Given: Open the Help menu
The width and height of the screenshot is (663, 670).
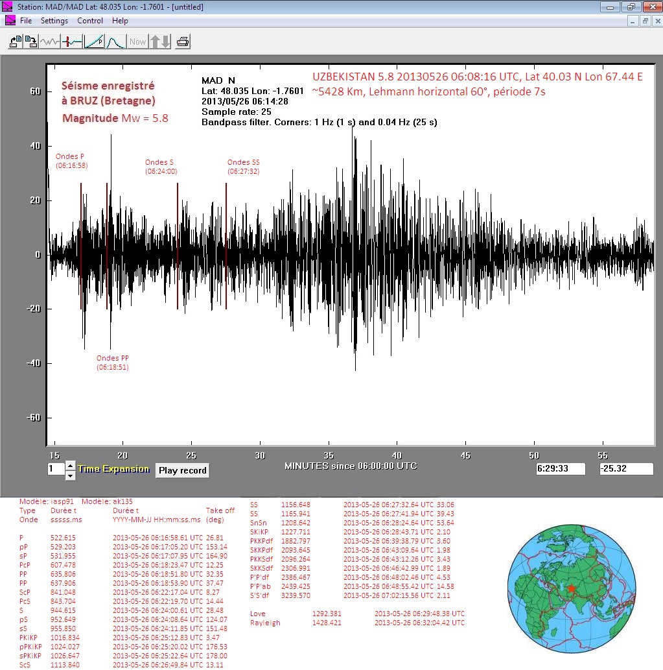Looking at the screenshot, I should point(120,21).
